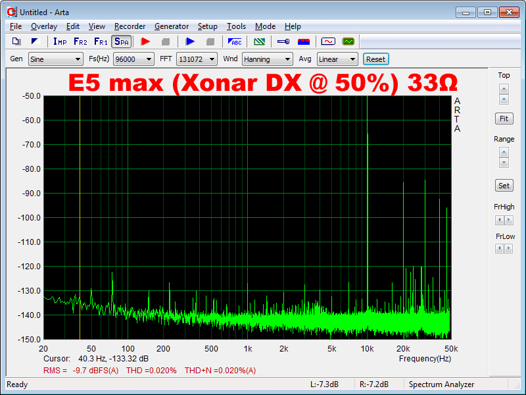Increase the Range with up arrow

(504, 152)
